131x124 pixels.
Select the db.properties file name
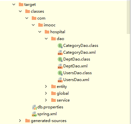point(50,107)
